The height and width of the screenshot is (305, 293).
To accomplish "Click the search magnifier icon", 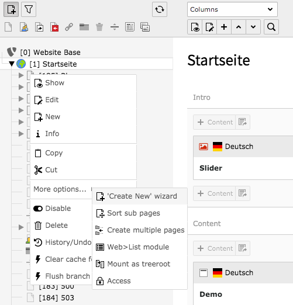I will tap(271, 27).
